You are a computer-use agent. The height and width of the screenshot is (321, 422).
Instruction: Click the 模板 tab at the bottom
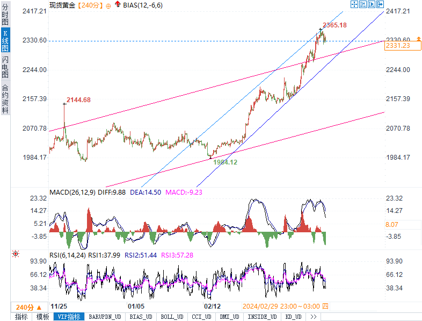42,317
